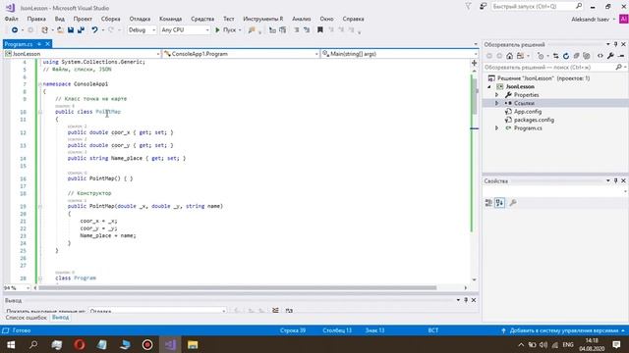The image size is (629, 353).
Task: Open the Отладка menu
Action: (140, 19)
